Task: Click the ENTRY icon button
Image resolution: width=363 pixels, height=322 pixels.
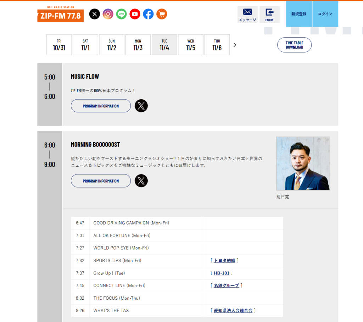Action: (269, 14)
